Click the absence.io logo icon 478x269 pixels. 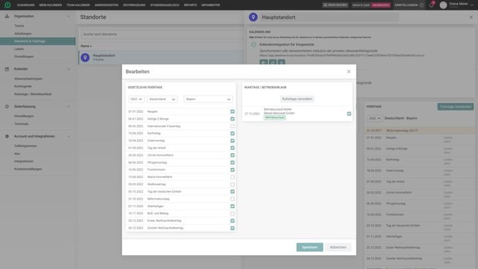pos(7,5)
